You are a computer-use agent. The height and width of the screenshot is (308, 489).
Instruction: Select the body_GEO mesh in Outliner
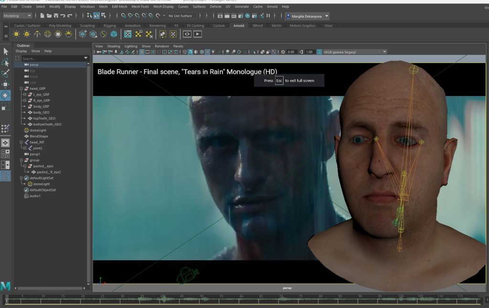point(41,112)
